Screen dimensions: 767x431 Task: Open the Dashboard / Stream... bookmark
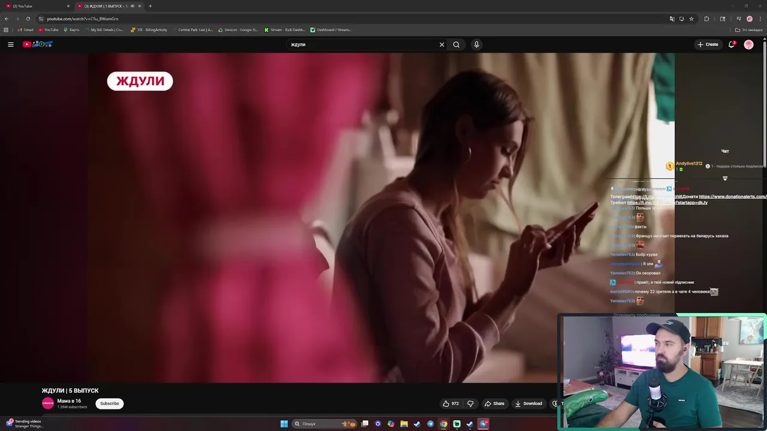(331, 30)
